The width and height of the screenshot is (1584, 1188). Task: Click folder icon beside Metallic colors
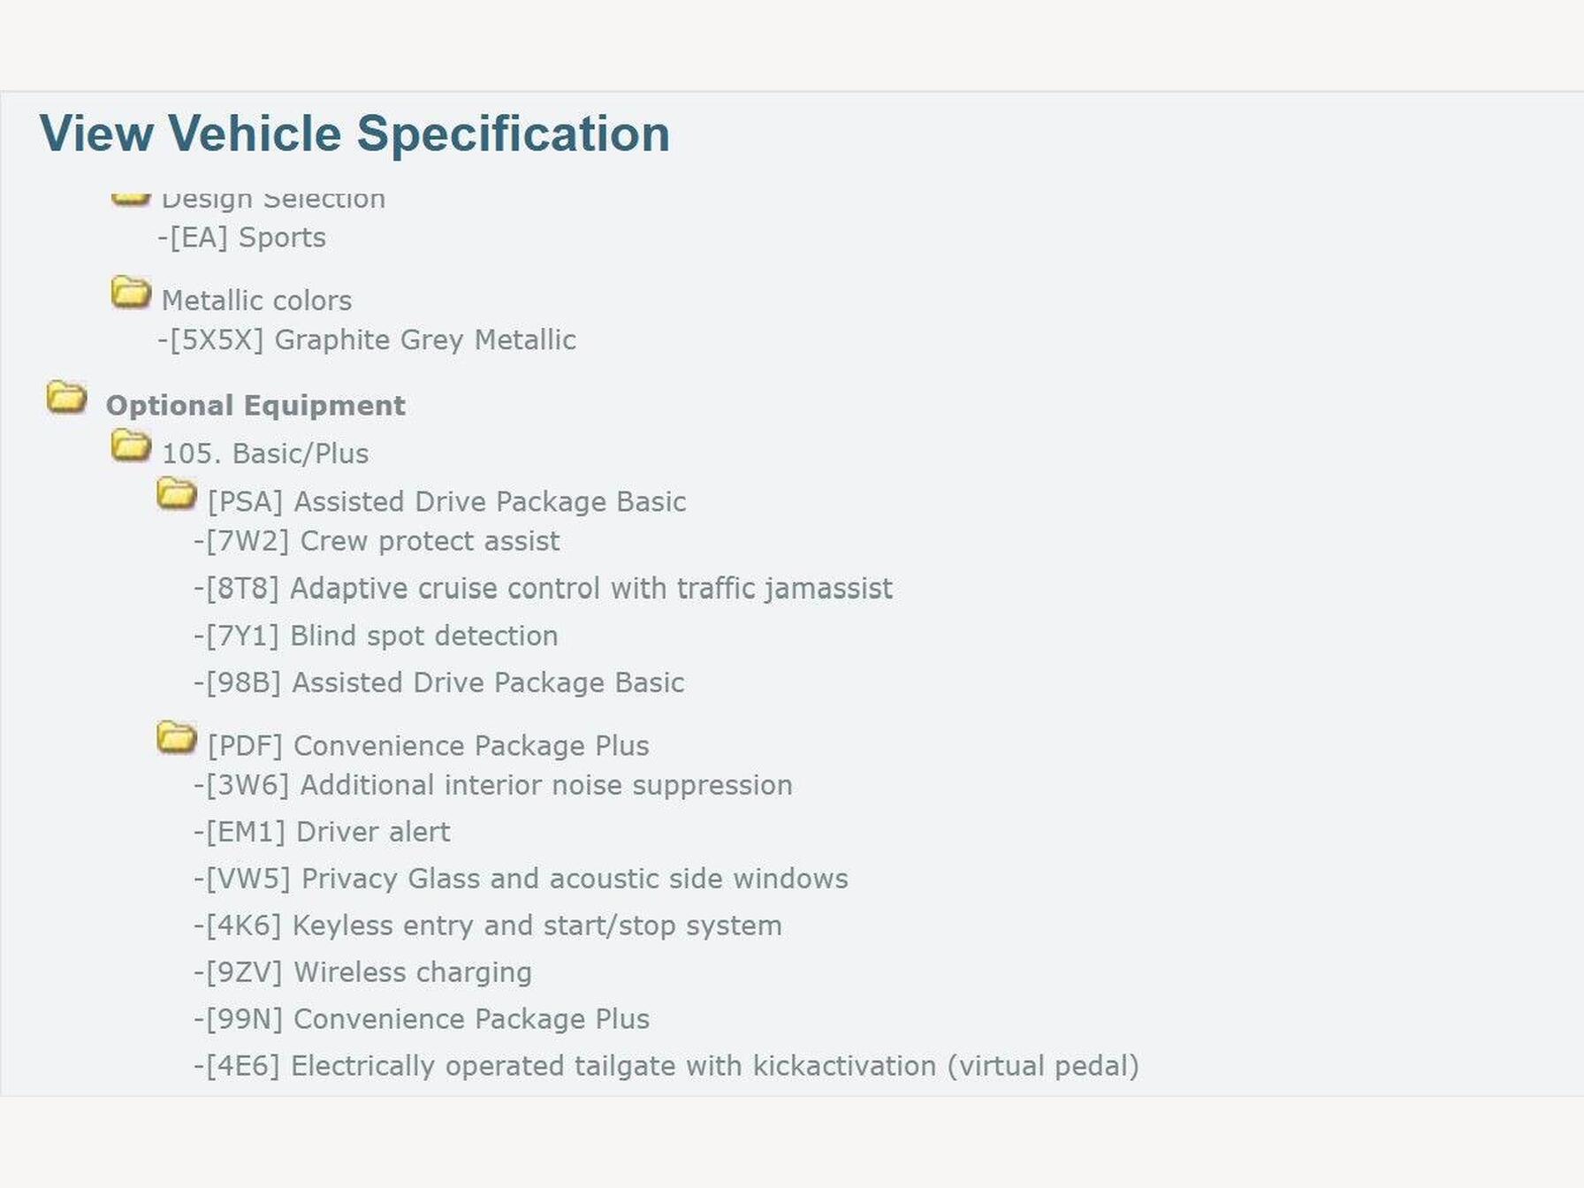131,293
